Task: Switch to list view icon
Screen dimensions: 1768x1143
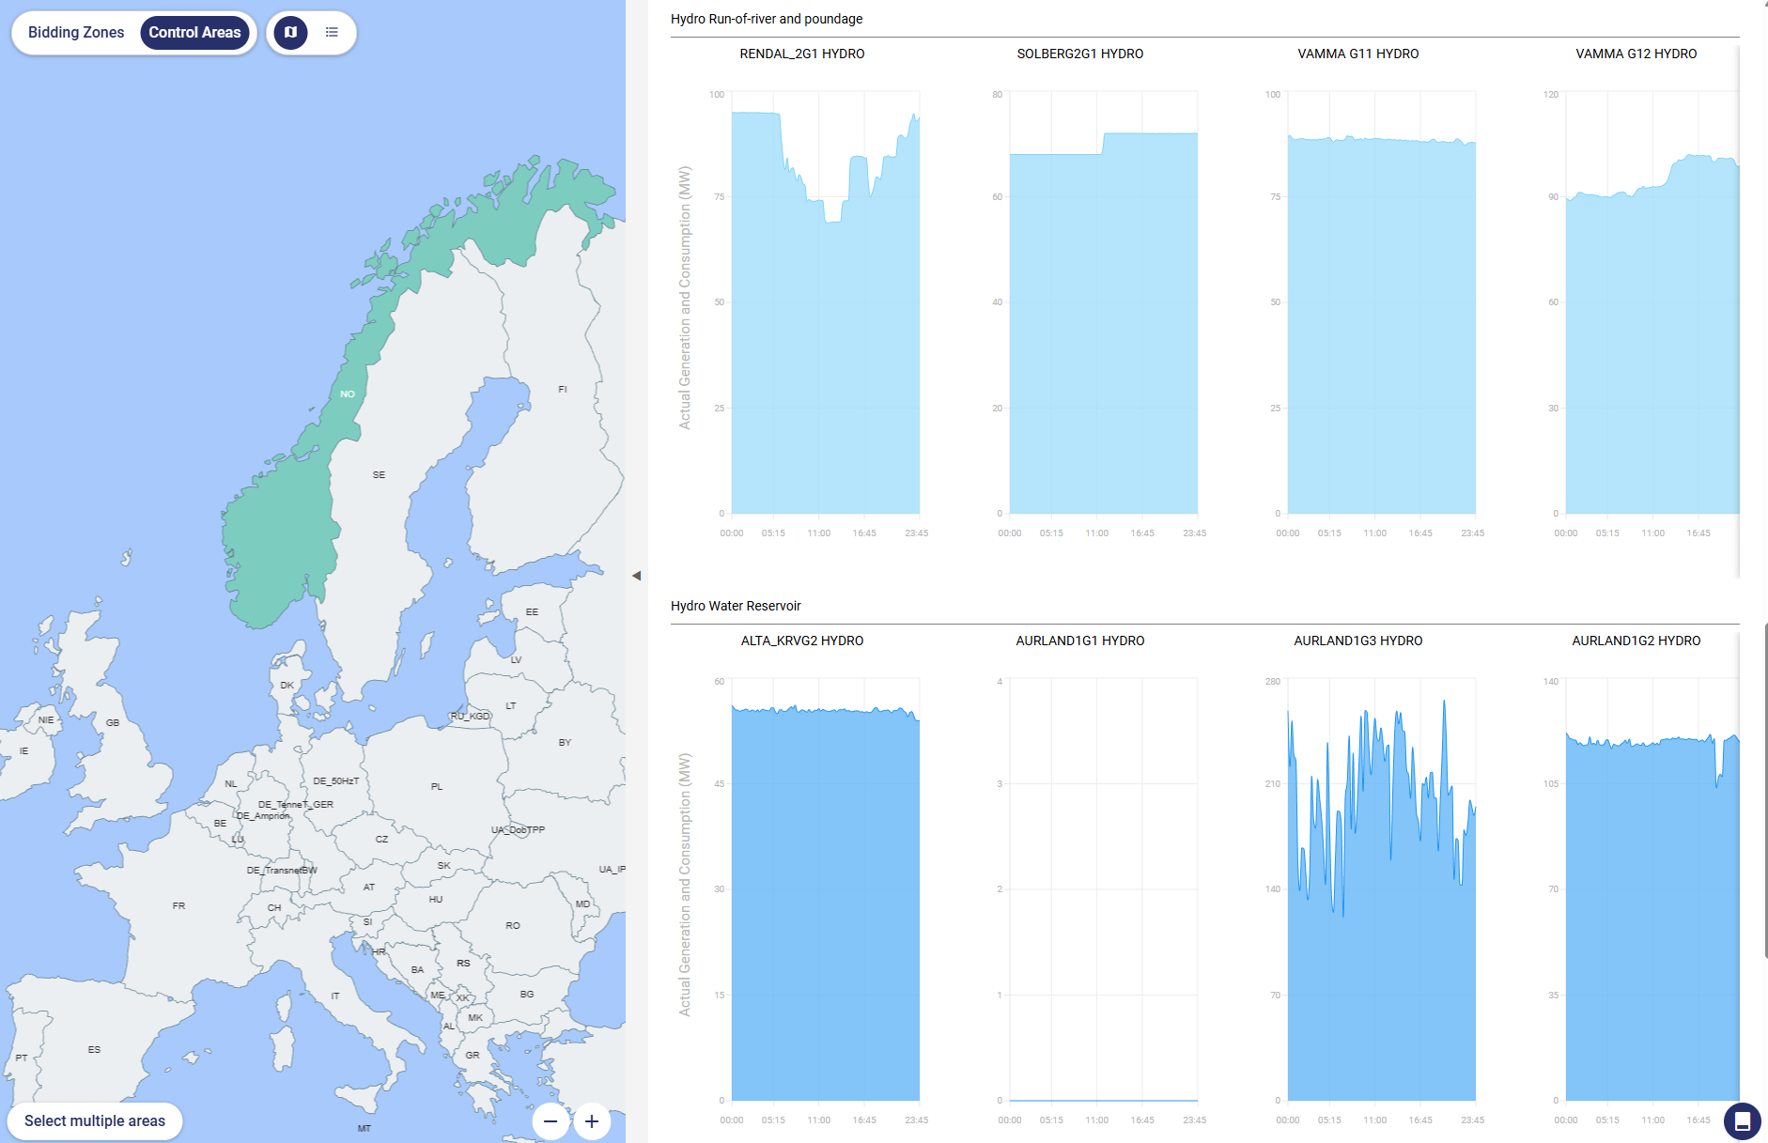Action: (x=332, y=32)
